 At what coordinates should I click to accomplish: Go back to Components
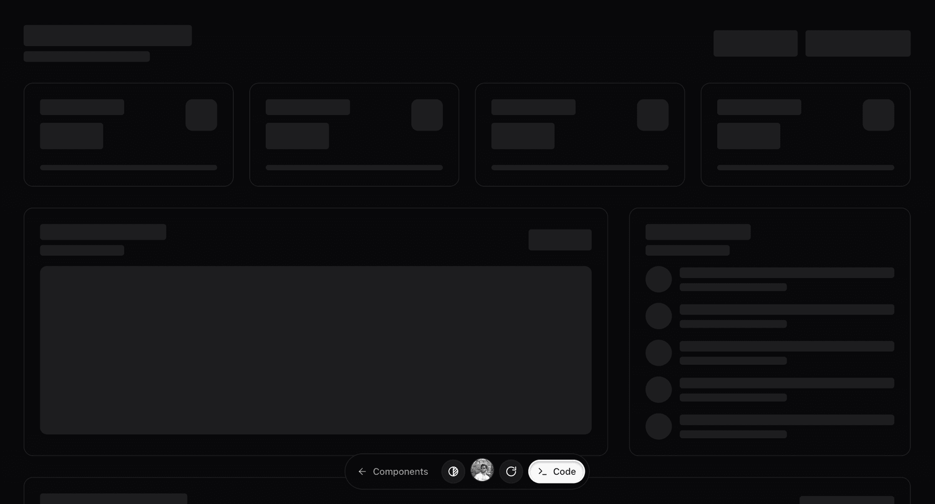(x=393, y=472)
